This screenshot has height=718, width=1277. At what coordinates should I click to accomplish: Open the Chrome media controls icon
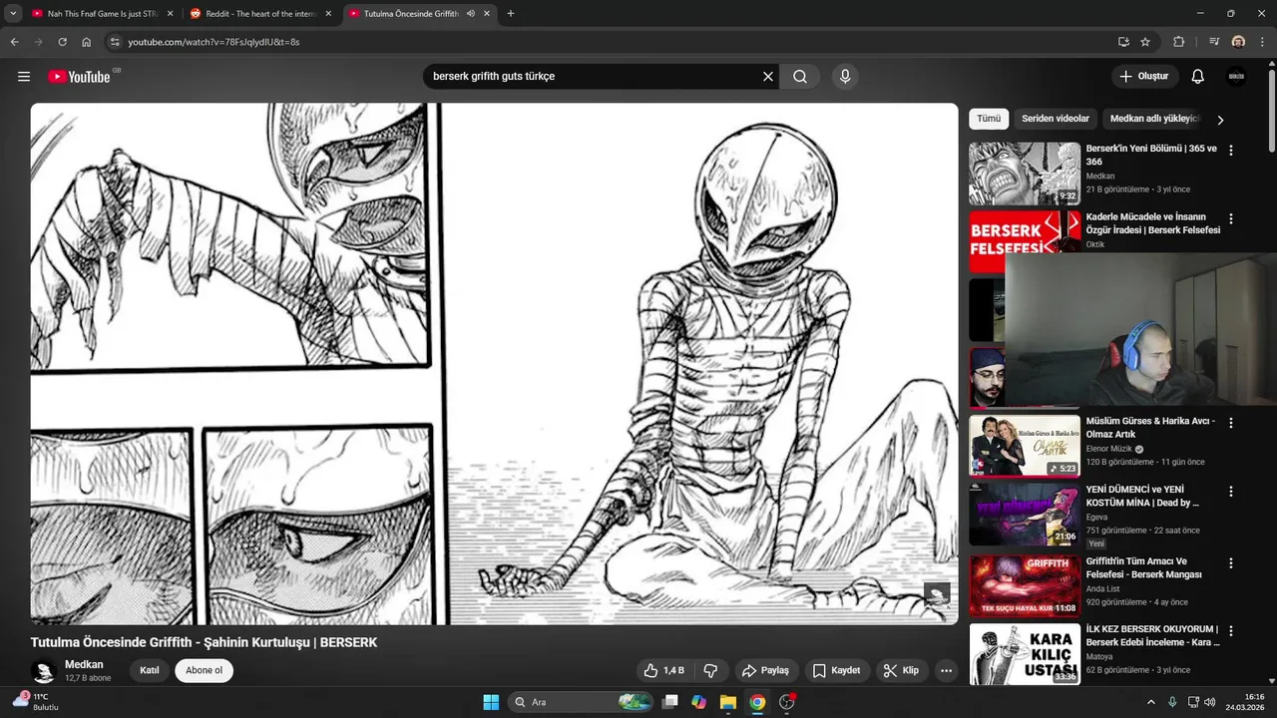tap(1214, 42)
